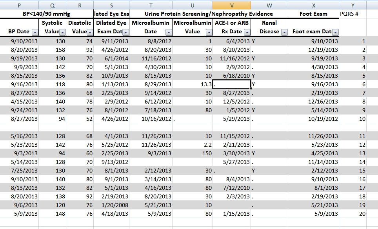Select Renal Disease Y in PQRS row 15
378x229 pixels.
269,171
